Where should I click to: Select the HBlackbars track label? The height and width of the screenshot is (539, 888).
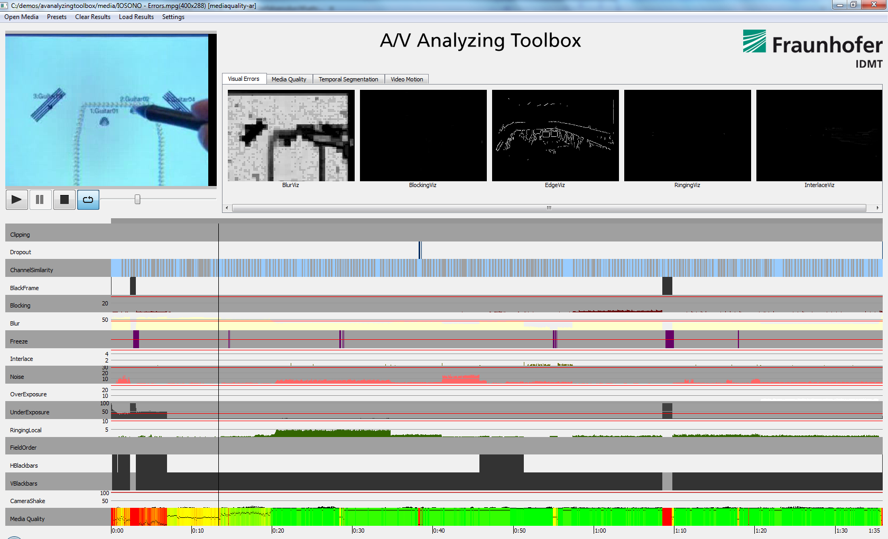pyautogui.click(x=24, y=466)
